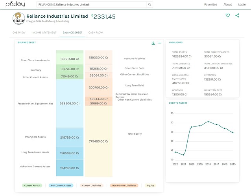Click the 2018 peak data point on chart
The width and height of the screenshot is (251, 196).
tap(208, 122)
